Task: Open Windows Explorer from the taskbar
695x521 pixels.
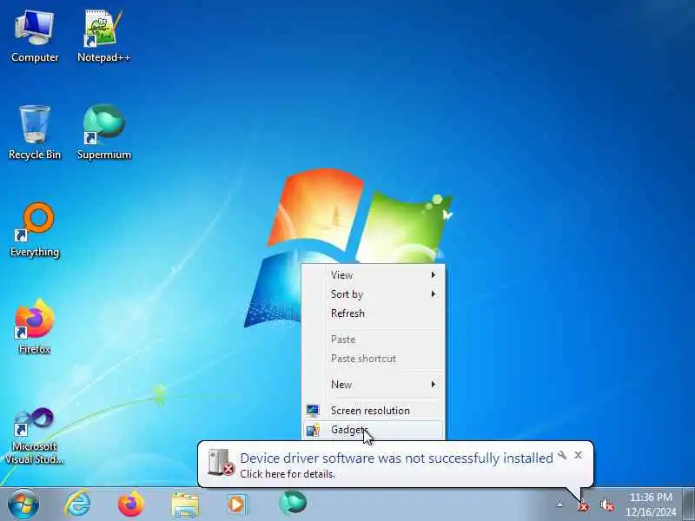Action: click(185, 505)
